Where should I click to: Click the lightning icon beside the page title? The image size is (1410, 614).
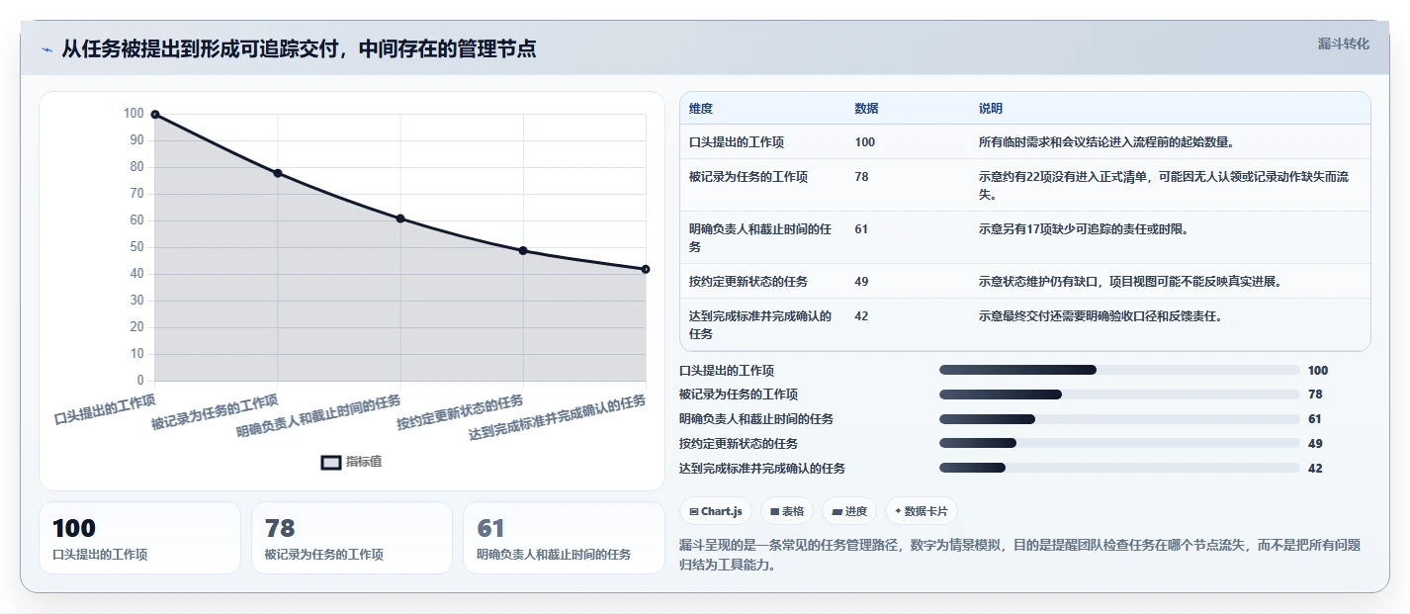pos(47,49)
